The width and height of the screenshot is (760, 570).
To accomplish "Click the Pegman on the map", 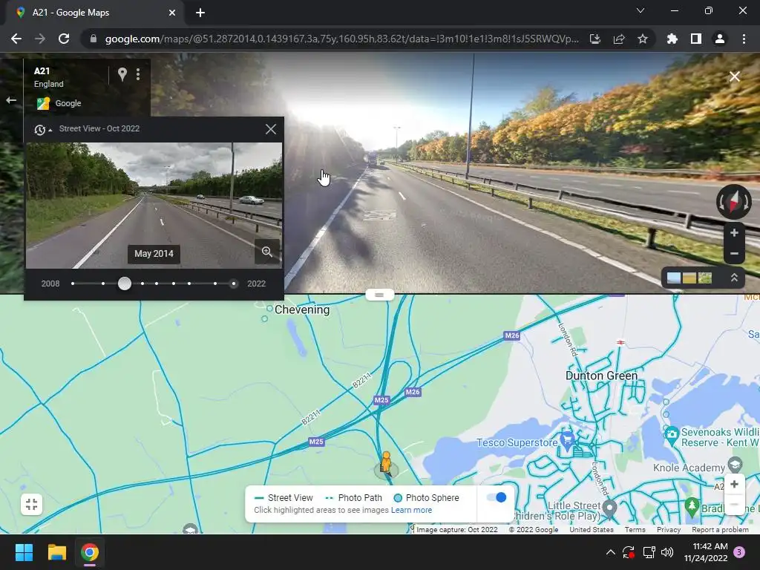I will (x=386, y=463).
